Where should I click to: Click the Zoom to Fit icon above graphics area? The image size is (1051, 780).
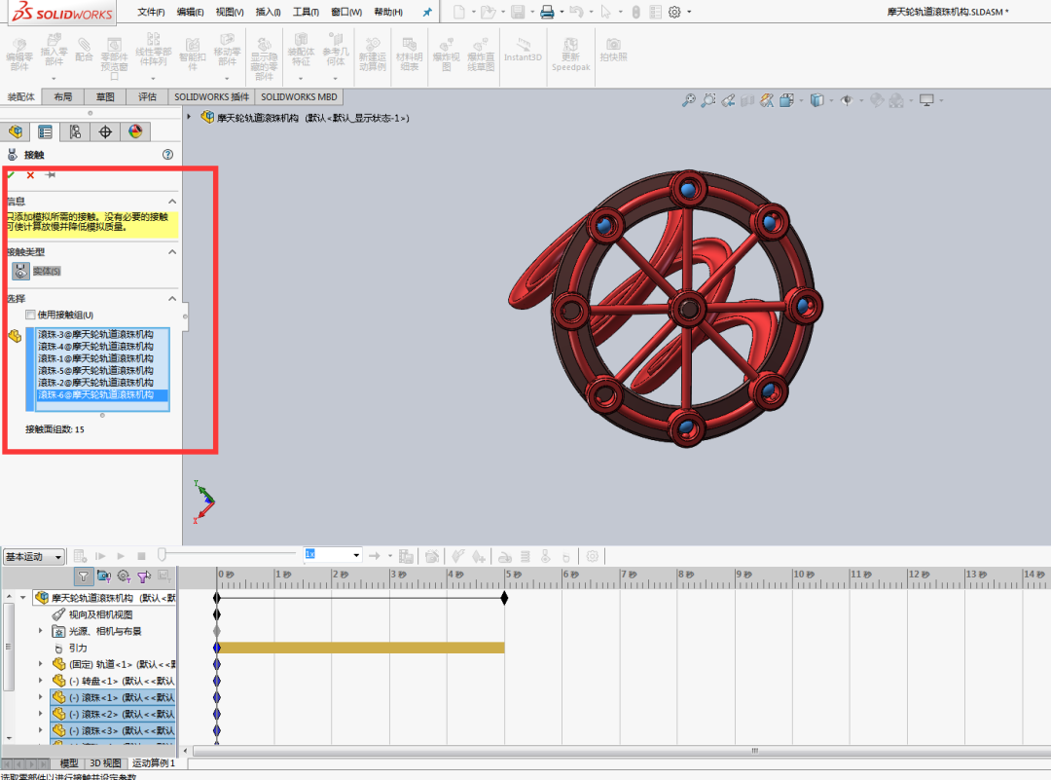[689, 99]
